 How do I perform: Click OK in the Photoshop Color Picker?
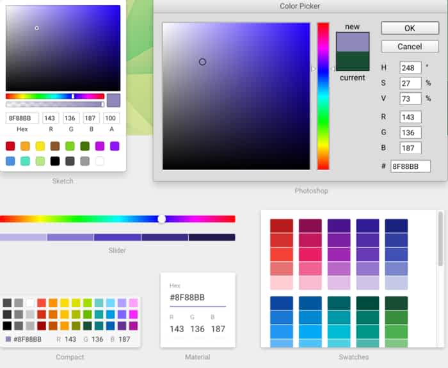[410, 28]
